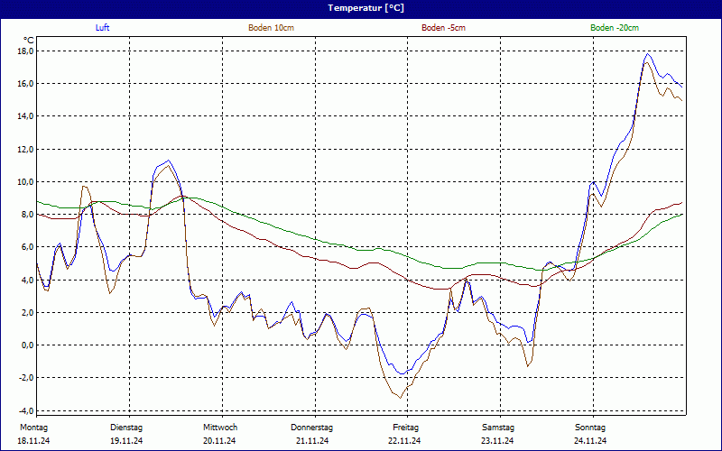Click the 22.11.24 date label
The height and width of the screenshot is (451, 722).
point(404,441)
